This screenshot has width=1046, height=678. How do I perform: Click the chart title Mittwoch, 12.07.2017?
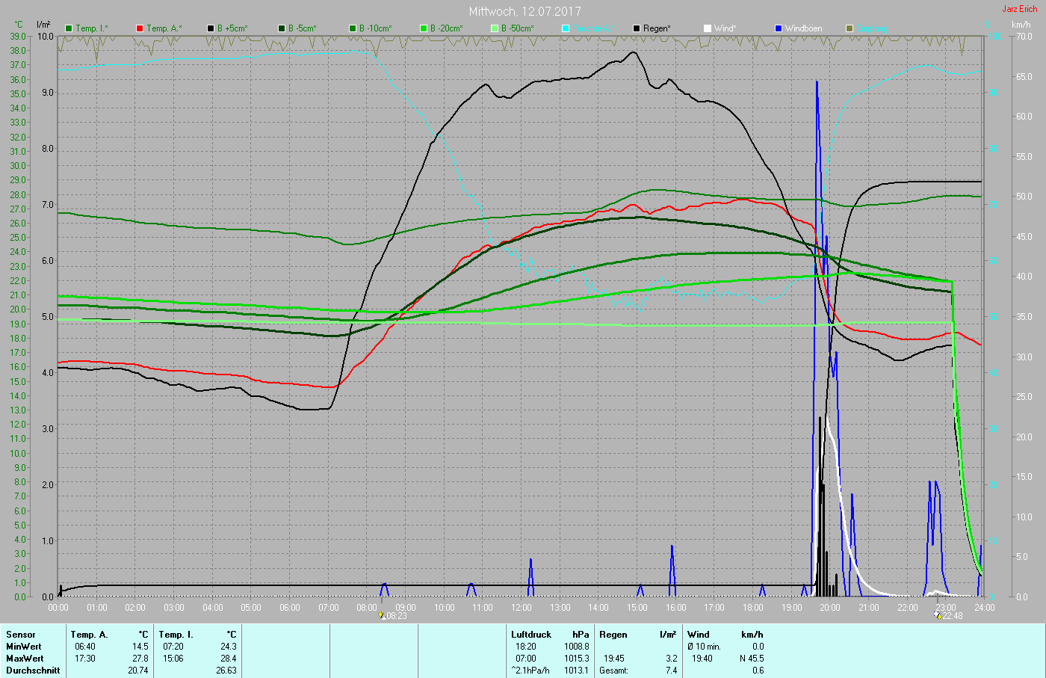(524, 11)
